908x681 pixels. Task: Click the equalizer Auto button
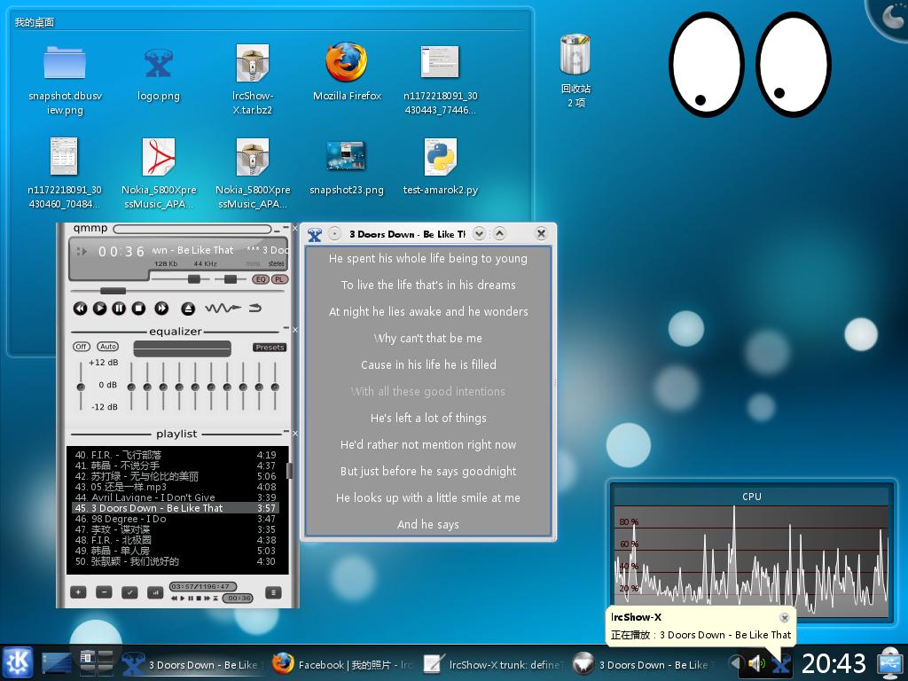pos(107,347)
